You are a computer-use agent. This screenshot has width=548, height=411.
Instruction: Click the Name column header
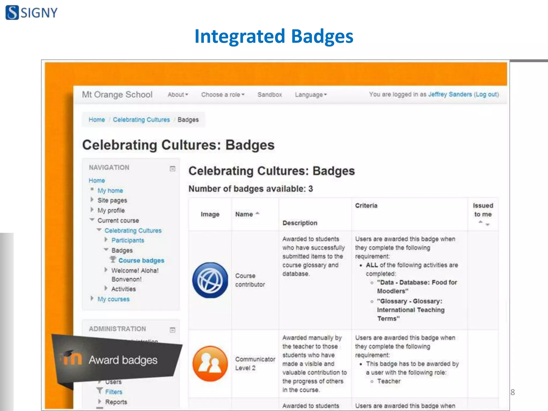point(244,214)
